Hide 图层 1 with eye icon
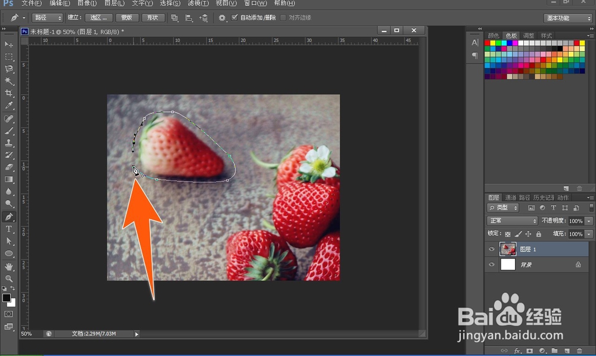Viewport: 596px width, 356px height. [492, 249]
